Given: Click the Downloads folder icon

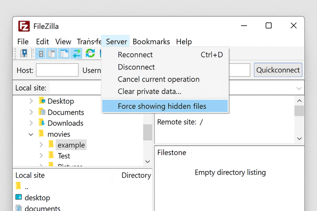Looking at the screenshot, I should tap(42, 122).
